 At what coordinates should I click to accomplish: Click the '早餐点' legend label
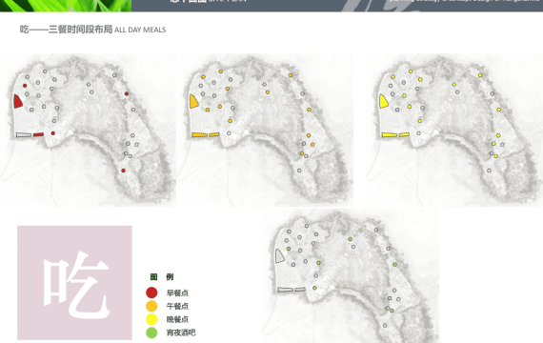coord(177,293)
